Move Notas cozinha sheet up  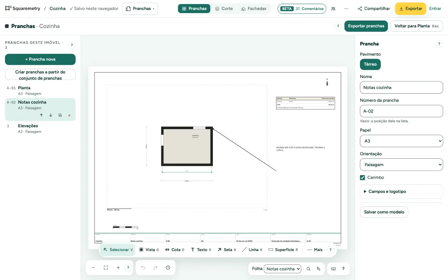41,115
